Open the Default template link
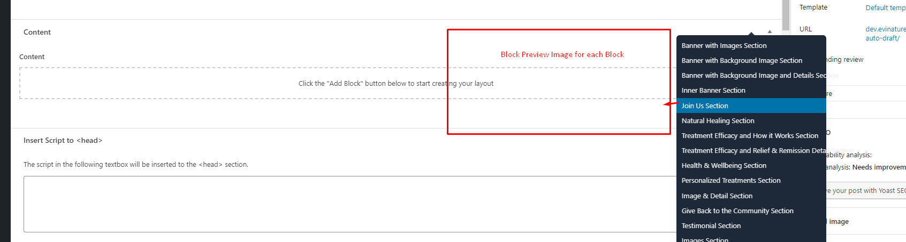 [x=886, y=7]
